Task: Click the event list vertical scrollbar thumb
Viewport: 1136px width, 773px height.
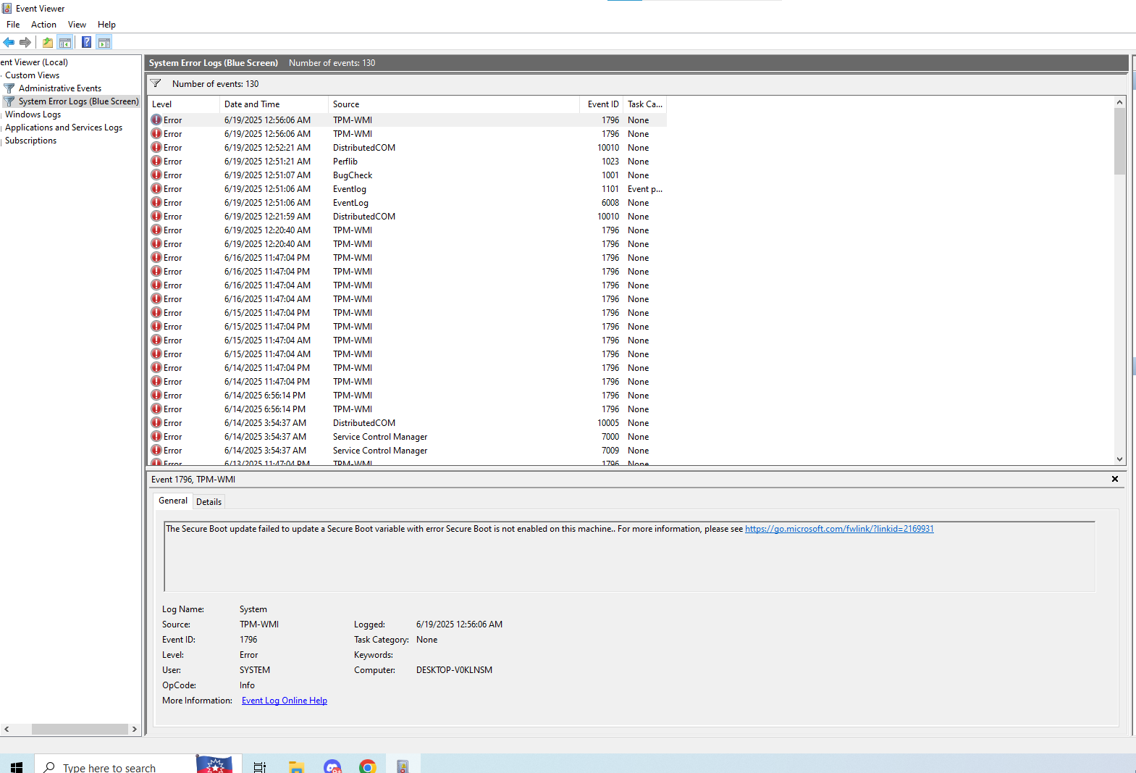Action: coord(1119,141)
